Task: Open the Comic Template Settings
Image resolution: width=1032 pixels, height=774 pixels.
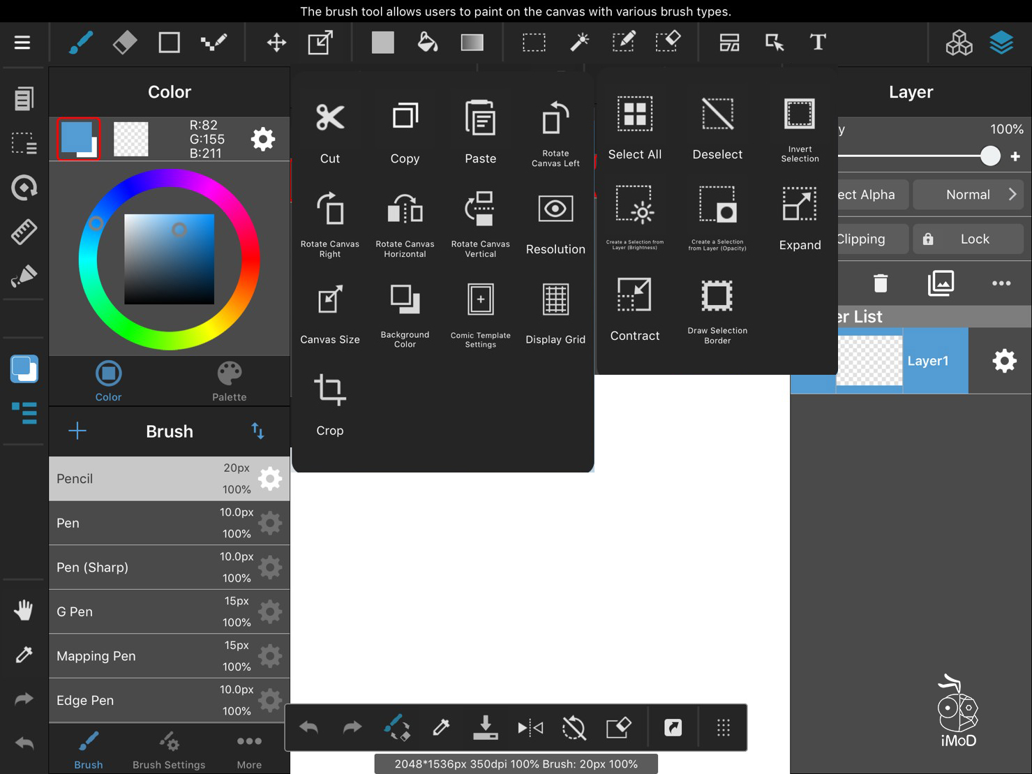Action: 480,300
